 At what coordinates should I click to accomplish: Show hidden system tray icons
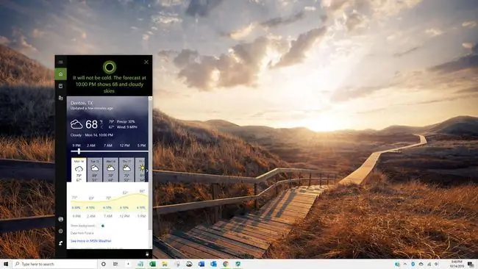(x=405, y=264)
